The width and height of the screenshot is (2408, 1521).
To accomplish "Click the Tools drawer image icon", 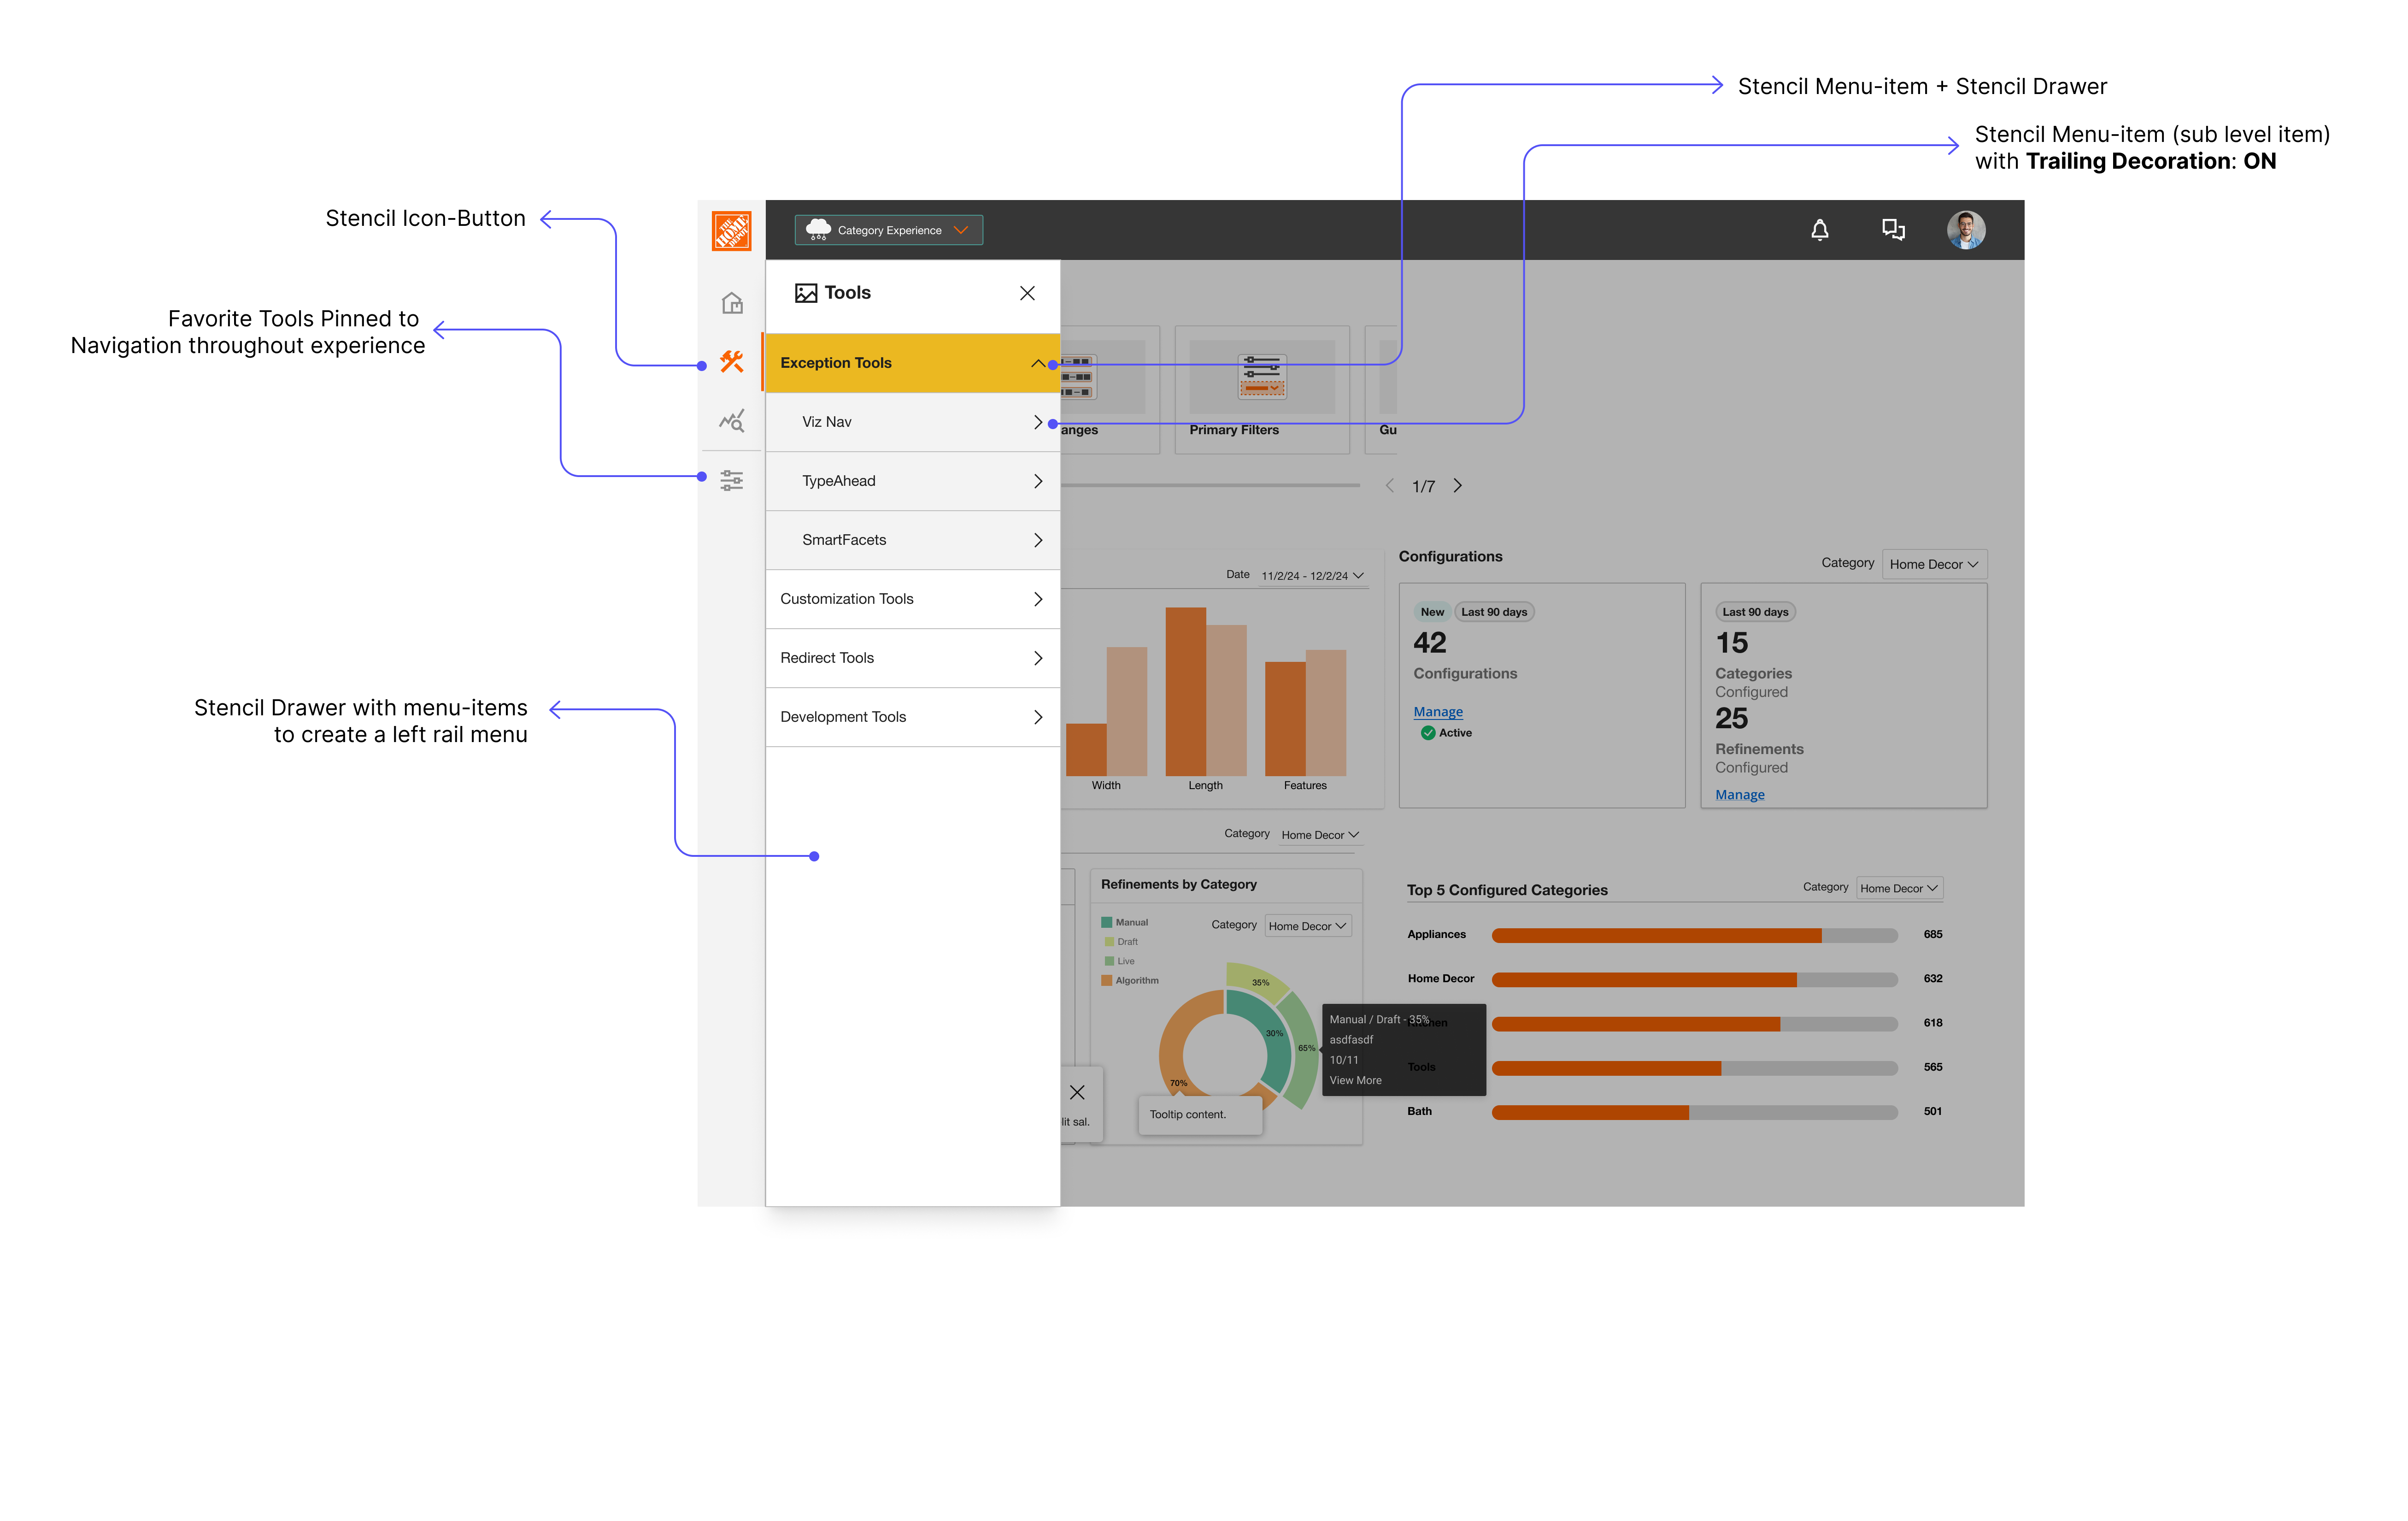I will click(805, 293).
